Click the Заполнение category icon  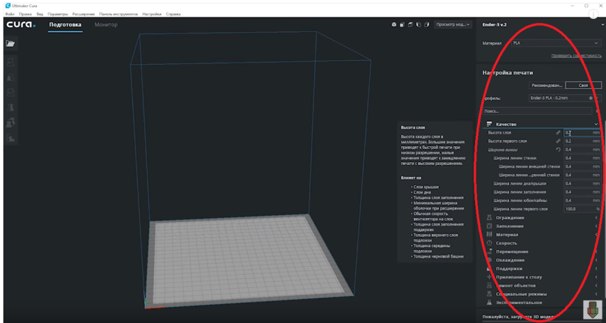pyautogui.click(x=489, y=226)
